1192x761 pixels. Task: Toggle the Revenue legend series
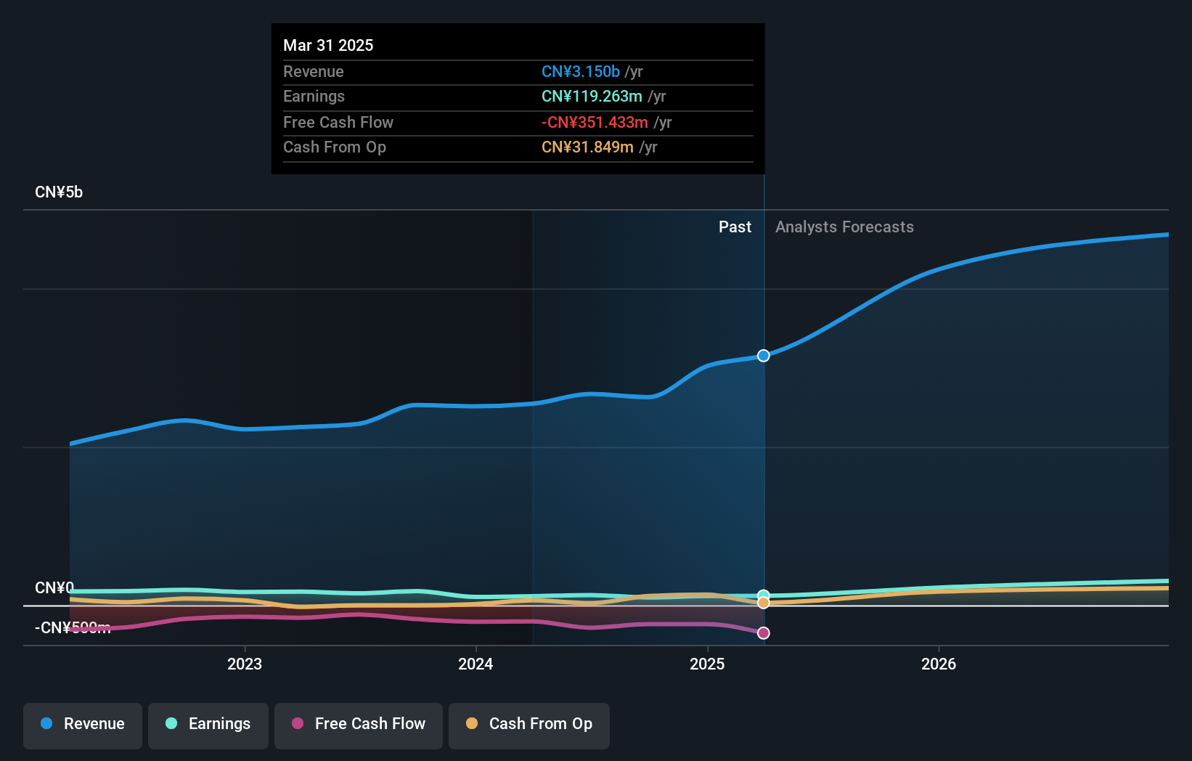(83, 725)
